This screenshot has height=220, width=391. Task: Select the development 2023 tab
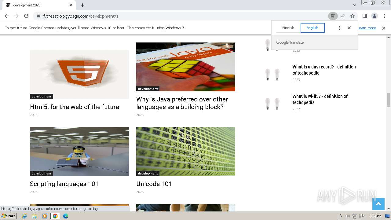(x=38, y=5)
